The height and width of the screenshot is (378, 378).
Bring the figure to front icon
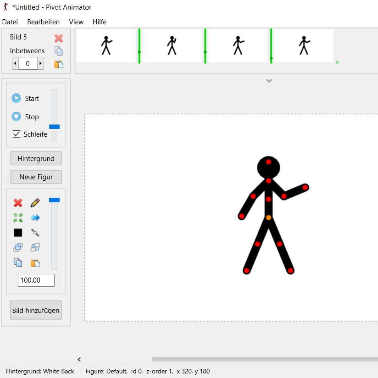pyautogui.click(x=18, y=248)
